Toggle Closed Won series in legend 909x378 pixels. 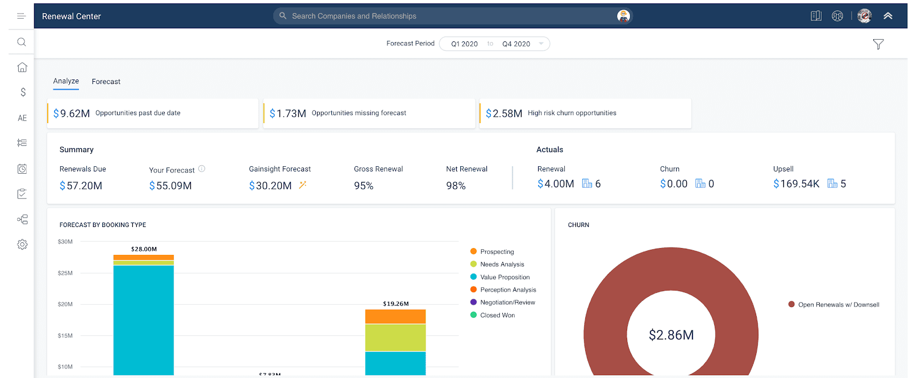coord(473,315)
